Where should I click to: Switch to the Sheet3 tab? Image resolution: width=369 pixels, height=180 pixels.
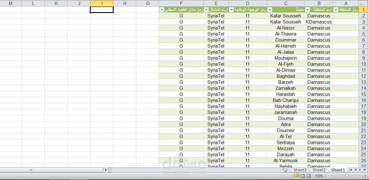(300, 170)
